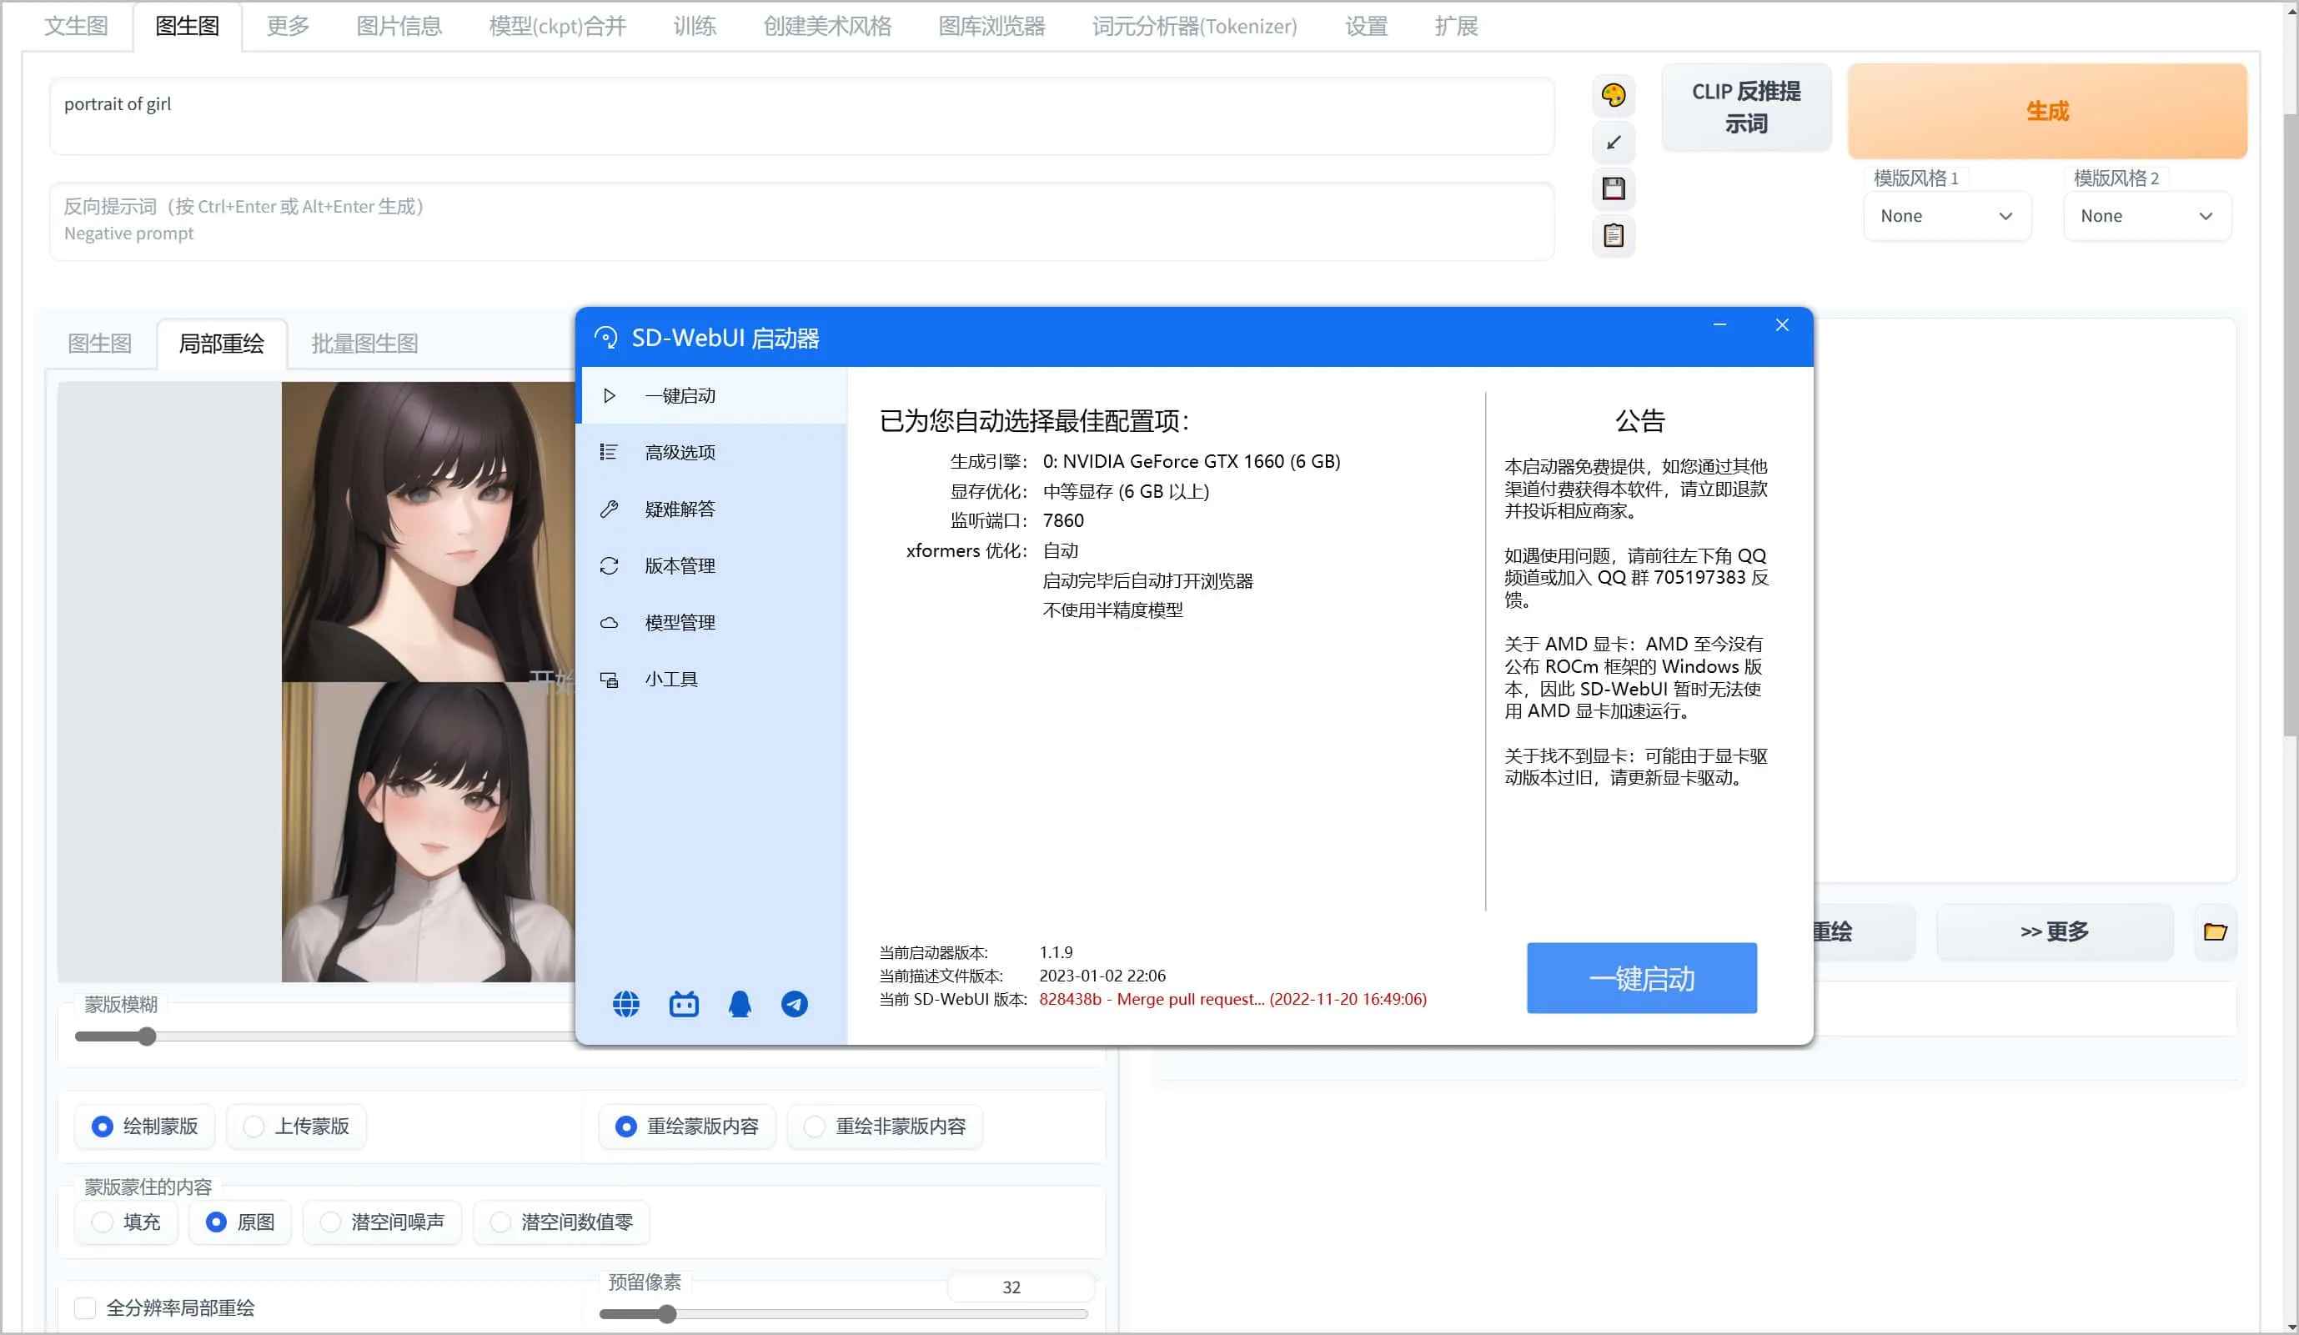Switch to the 文生图 tab
Image resolution: width=2299 pixels, height=1335 pixels.
[x=76, y=26]
